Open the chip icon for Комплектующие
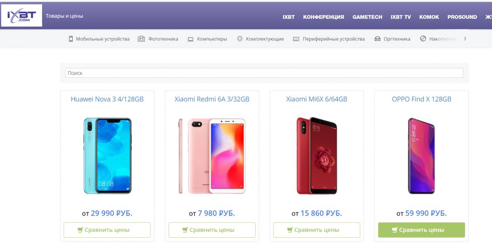The image size is (492, 245). (240, 39)
